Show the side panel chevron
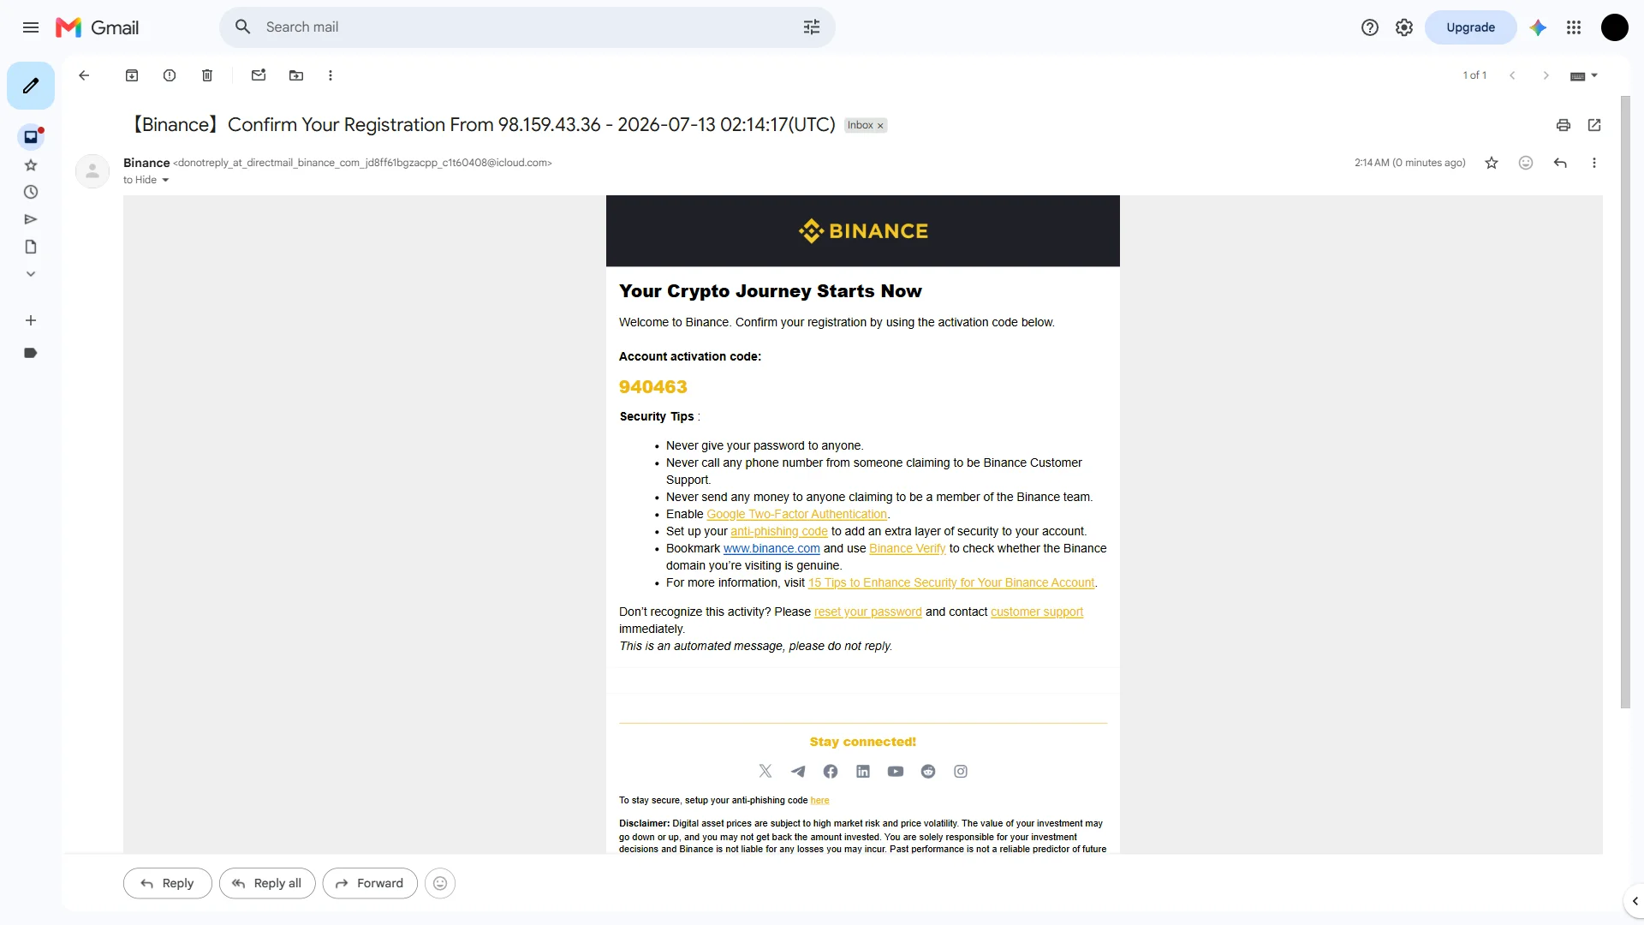The image size is (1644, 925). (x=1635, y=901)
